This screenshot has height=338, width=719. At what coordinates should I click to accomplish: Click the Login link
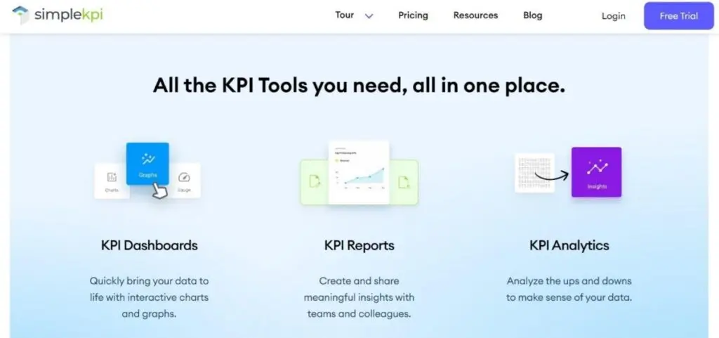point(613,15)
